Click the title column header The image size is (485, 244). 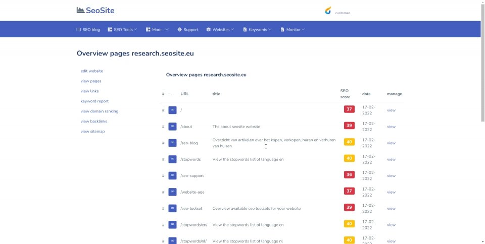(x=216, y=94)
